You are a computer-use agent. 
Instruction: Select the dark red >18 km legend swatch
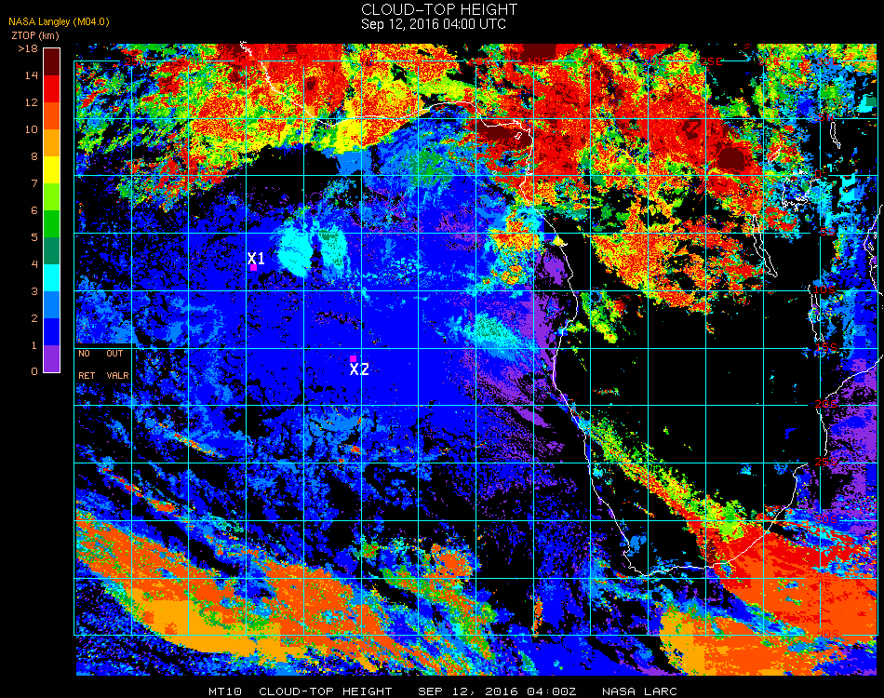point(51,61)
